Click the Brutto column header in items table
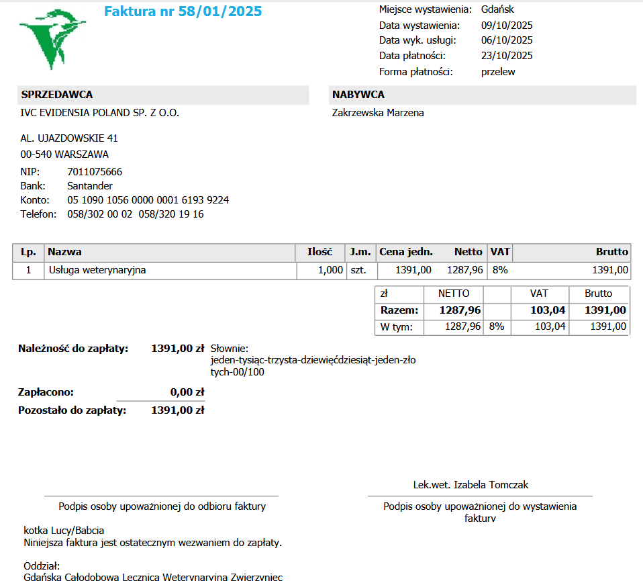The height and width of the screenshot is (581, 643). [x=612, y=252]
